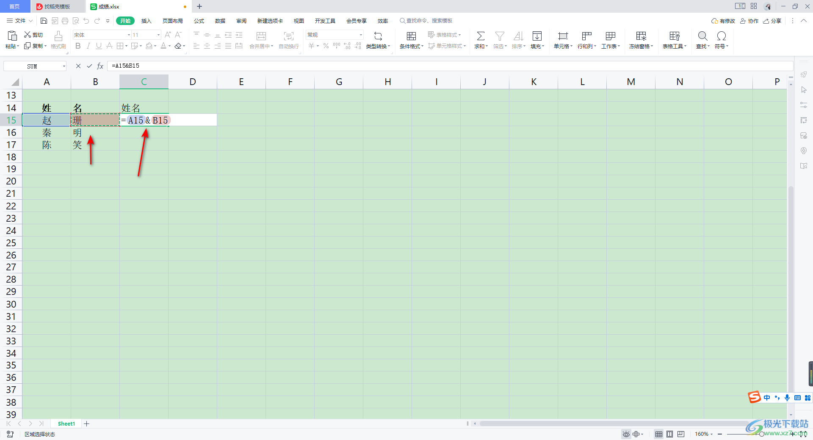The height and width of the screenshot is (440, 813).
Task: Open the font name dropdown (宋体)
Action: click(129, 35)
